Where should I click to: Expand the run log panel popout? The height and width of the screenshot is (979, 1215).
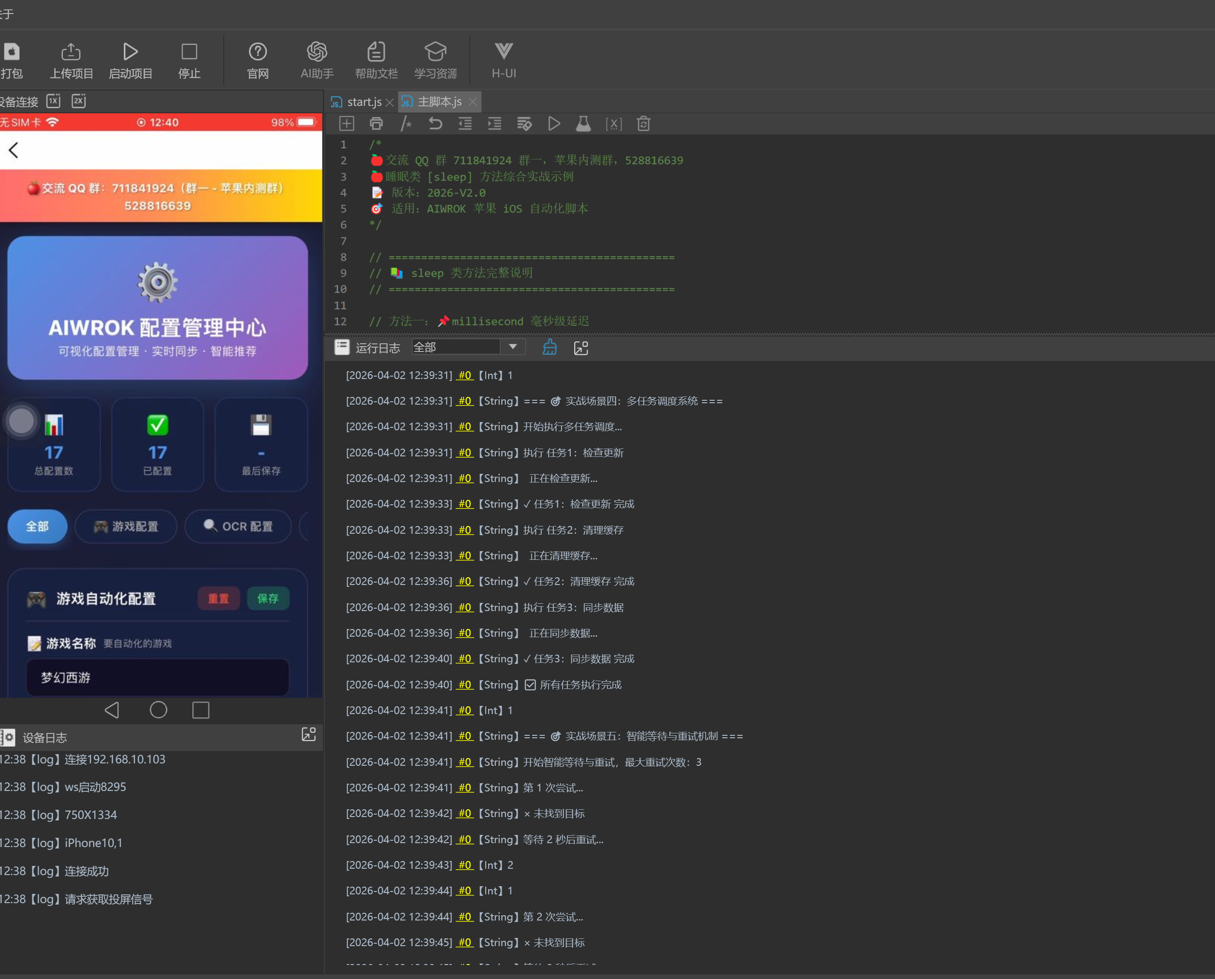coord(581,348)
